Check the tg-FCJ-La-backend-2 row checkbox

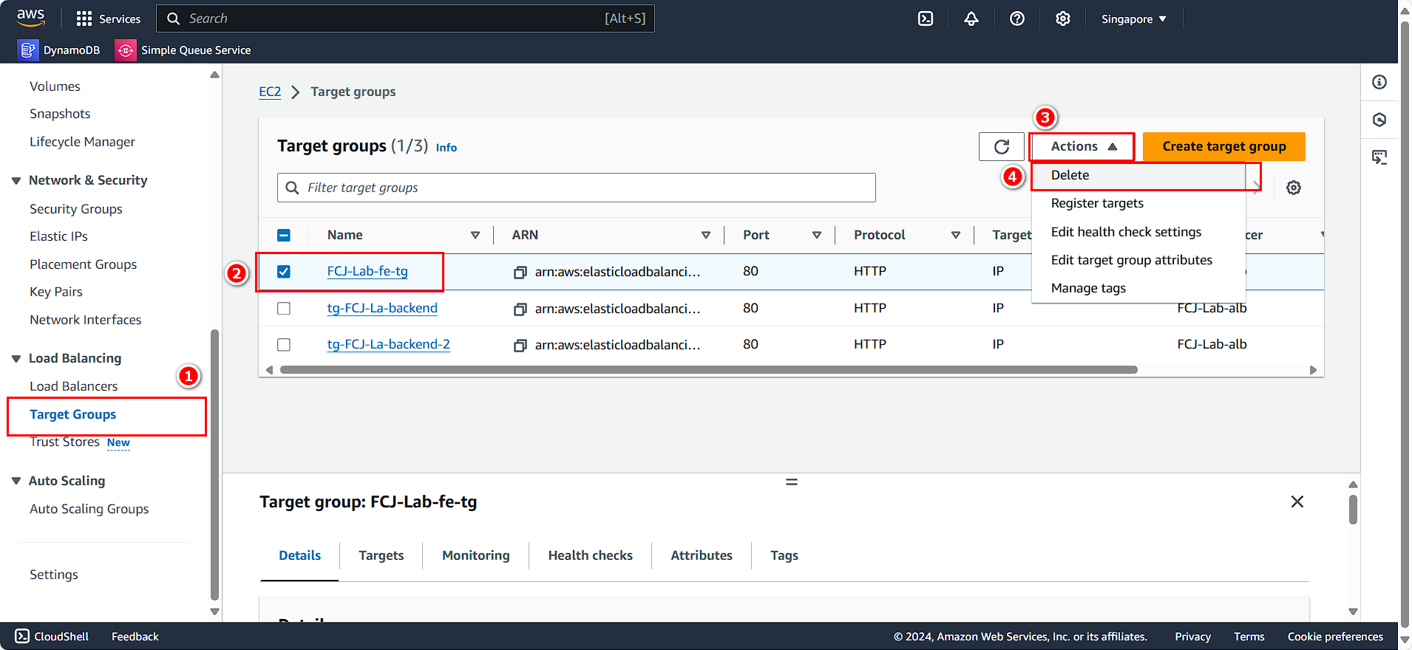284,345
